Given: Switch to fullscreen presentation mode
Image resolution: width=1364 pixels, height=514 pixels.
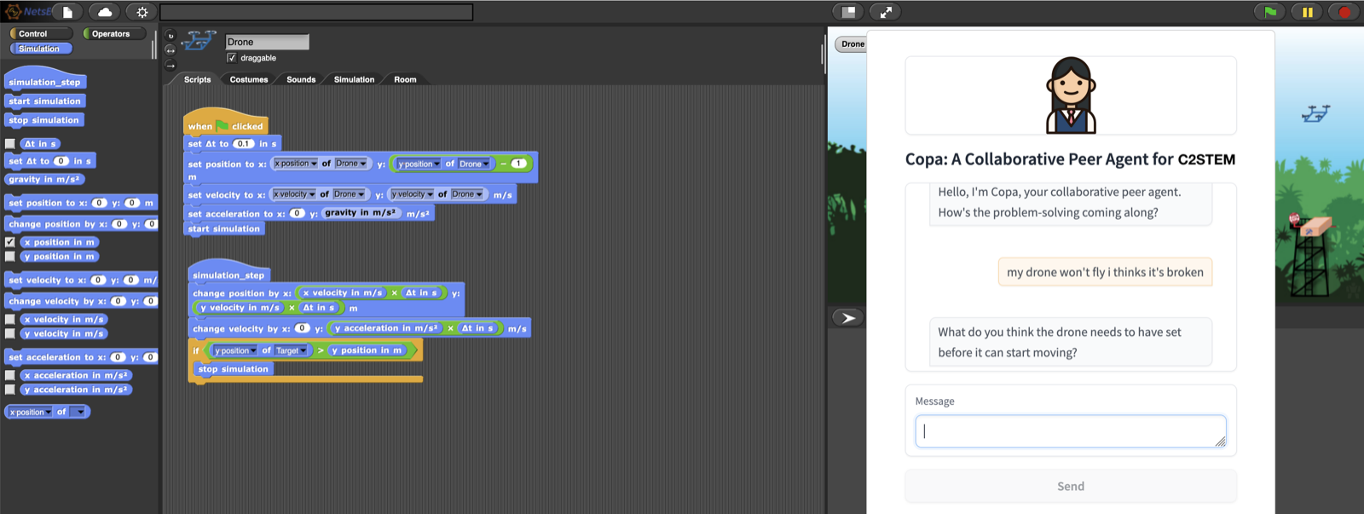Looking at the screenshot, I should (x=886, y=12).
